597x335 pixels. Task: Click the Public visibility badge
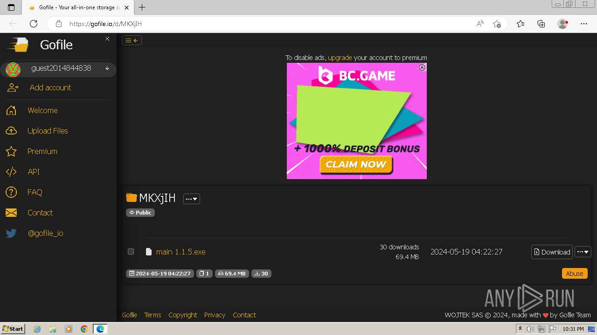click(140, 213)
